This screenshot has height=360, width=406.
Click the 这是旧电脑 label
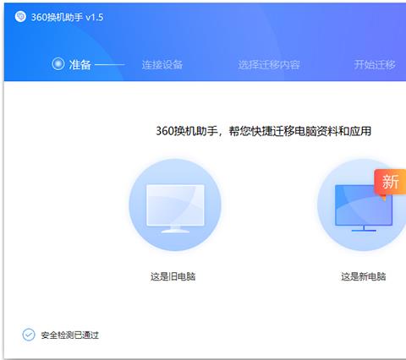click(x=173, y=276)
